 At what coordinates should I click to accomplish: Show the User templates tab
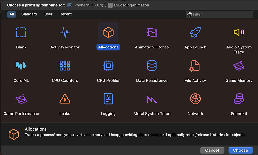(48, 14)
